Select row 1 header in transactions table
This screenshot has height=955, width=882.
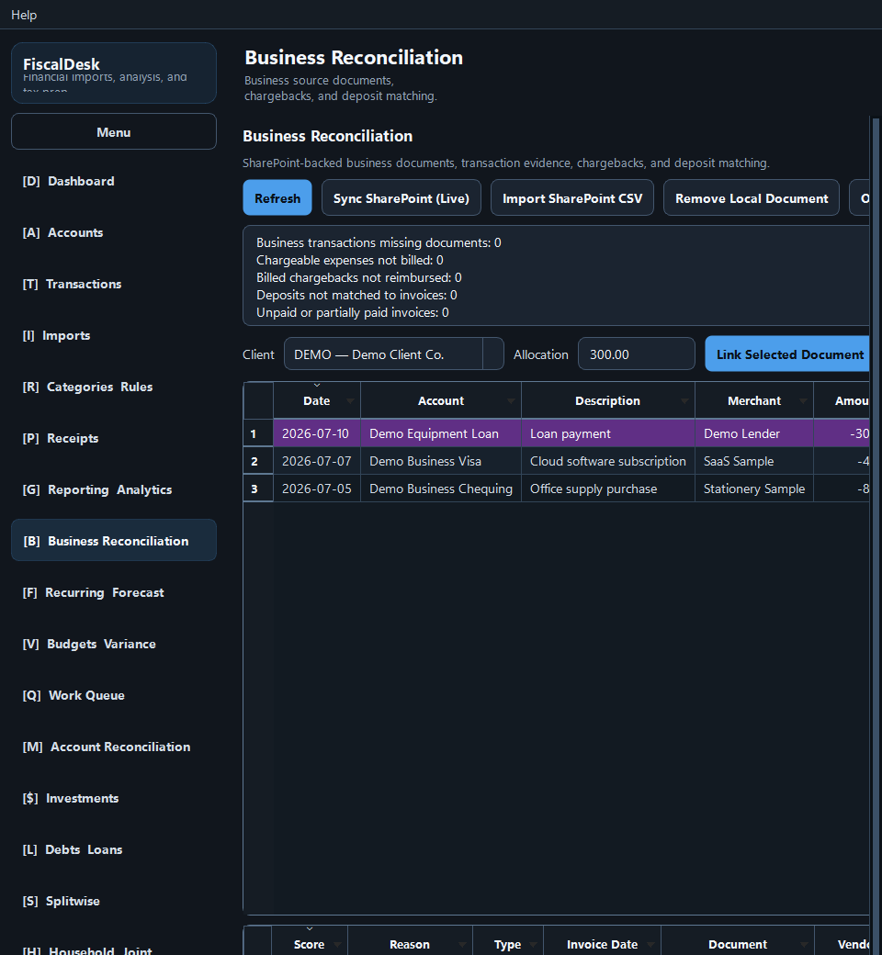click(x=258, y=433)
